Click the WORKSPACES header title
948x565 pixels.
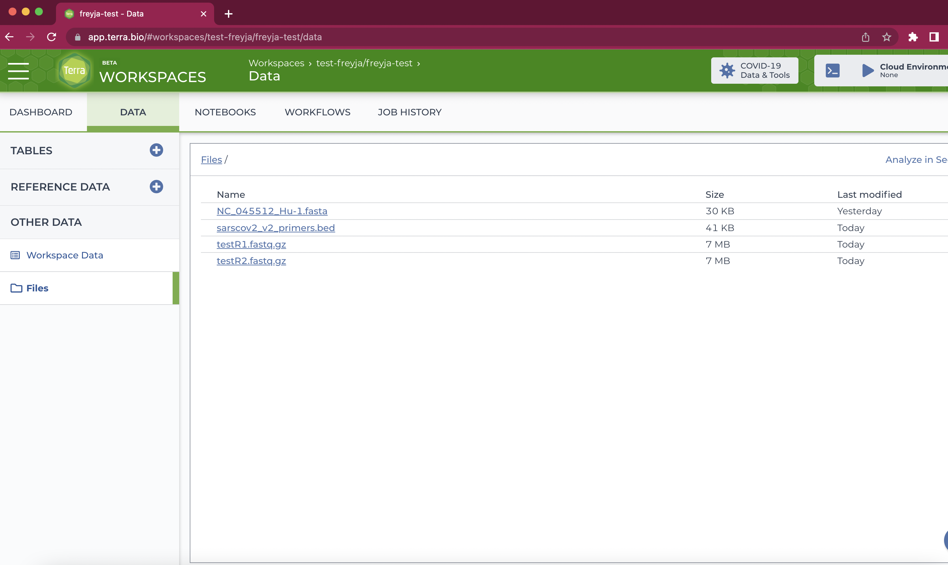pyautogui.click(x=153, y=77)
